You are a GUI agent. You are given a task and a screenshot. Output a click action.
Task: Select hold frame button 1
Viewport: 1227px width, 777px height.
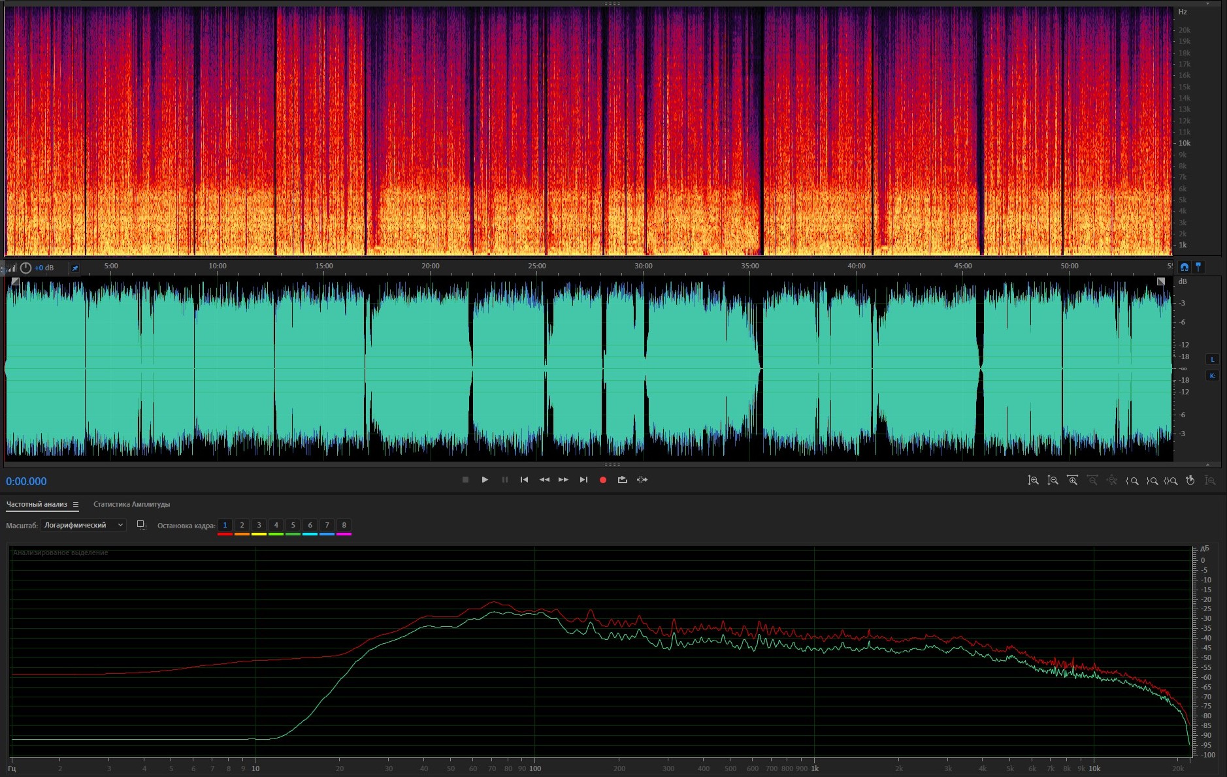(225, 525)
